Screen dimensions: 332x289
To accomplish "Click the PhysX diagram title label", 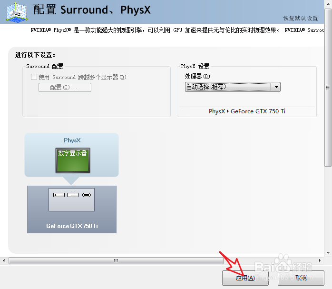I will pos(72,140).
